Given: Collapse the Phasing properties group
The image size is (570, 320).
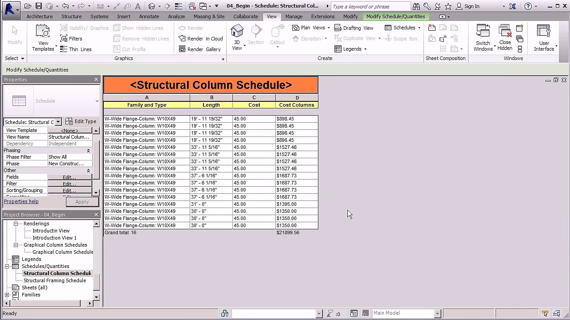Looking at the screenshot, I should point(88,151).
